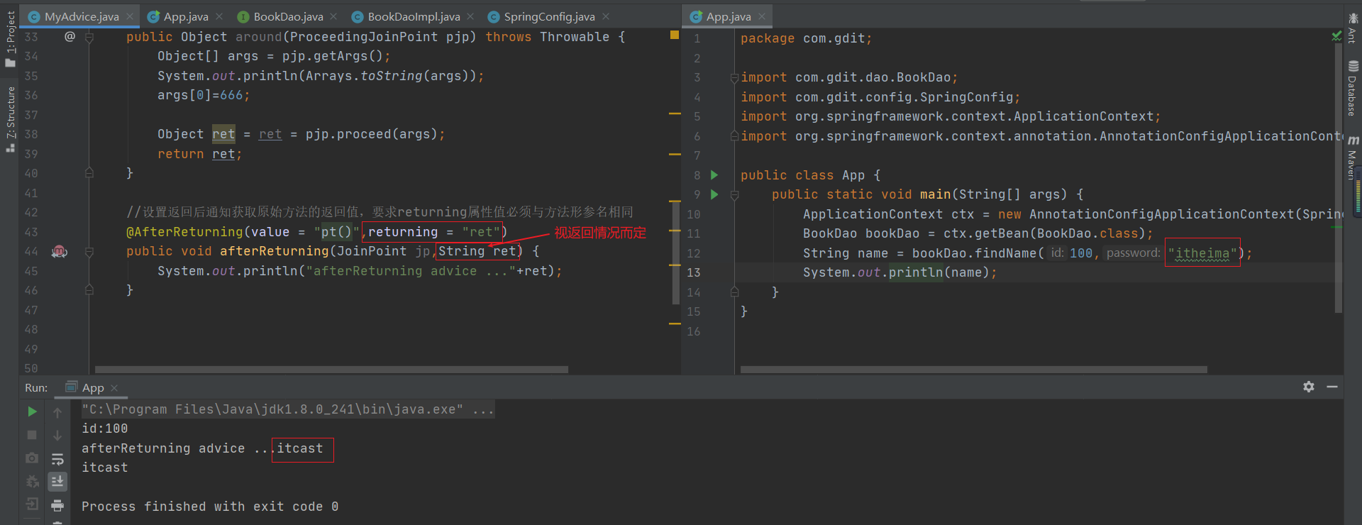Open the Maven tool window

[1353, 157]
